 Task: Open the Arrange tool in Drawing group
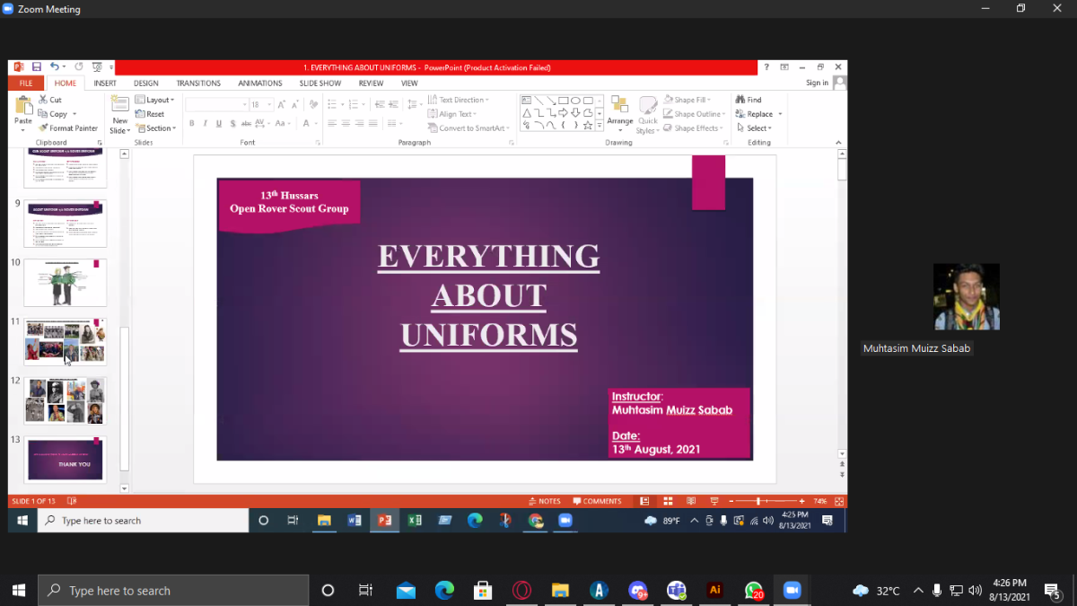[619, 113]
